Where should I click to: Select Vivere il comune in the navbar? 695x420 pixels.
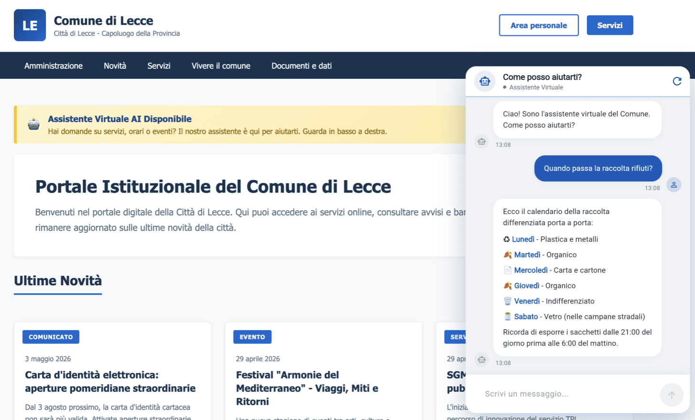pos(221,66)
